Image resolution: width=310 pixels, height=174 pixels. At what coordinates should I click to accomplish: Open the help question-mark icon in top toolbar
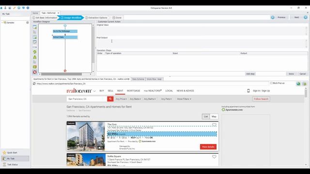28,8
